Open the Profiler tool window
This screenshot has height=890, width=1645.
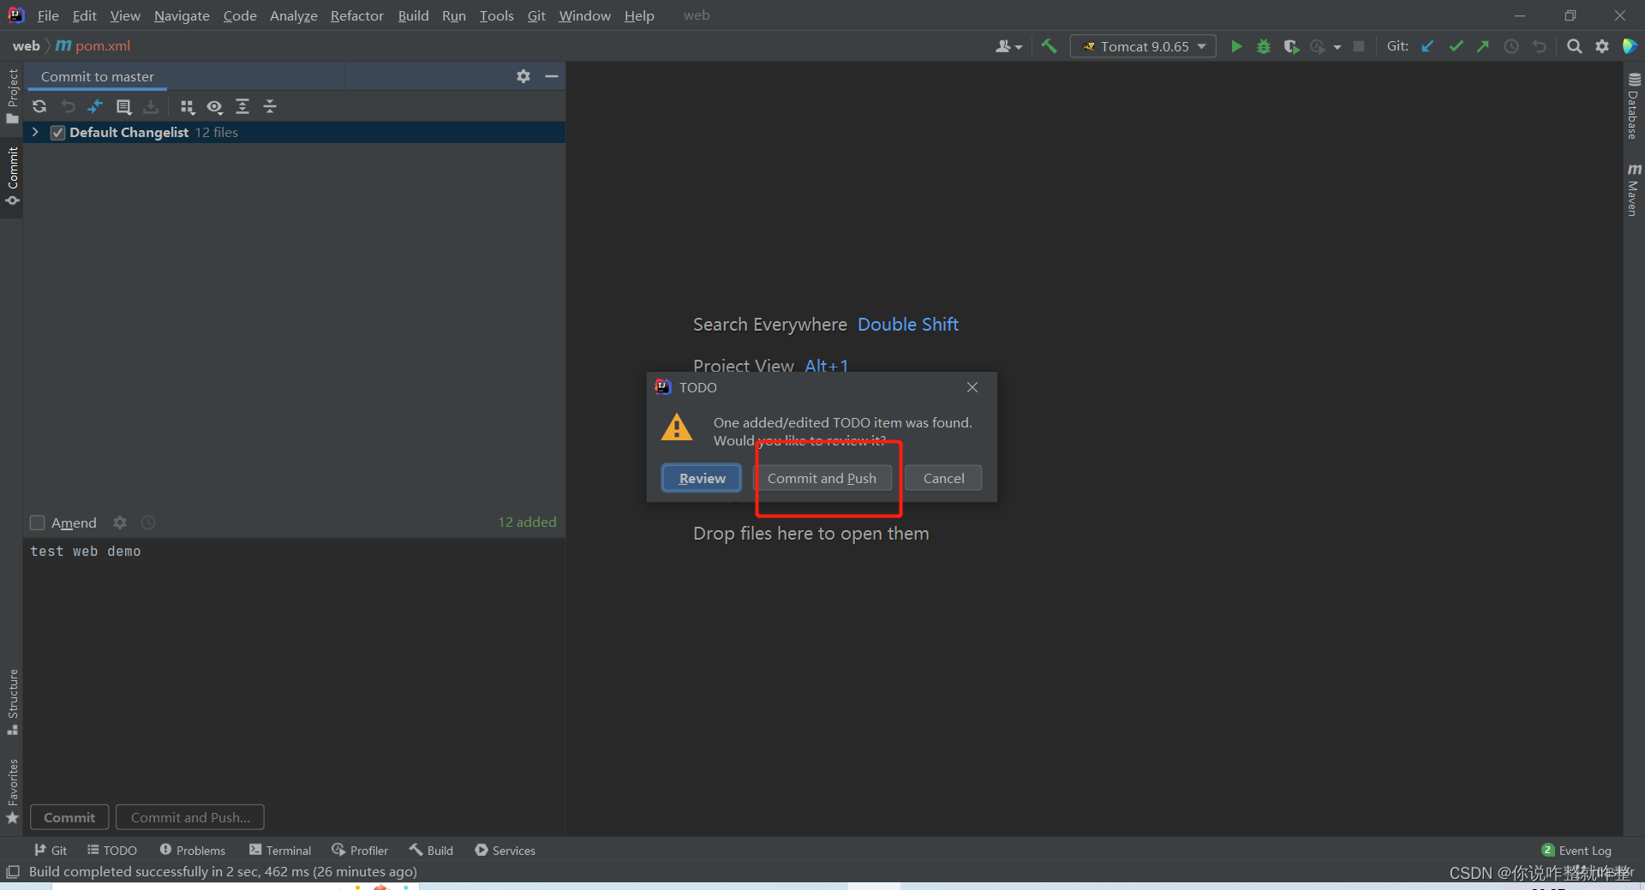pos(360,850)
